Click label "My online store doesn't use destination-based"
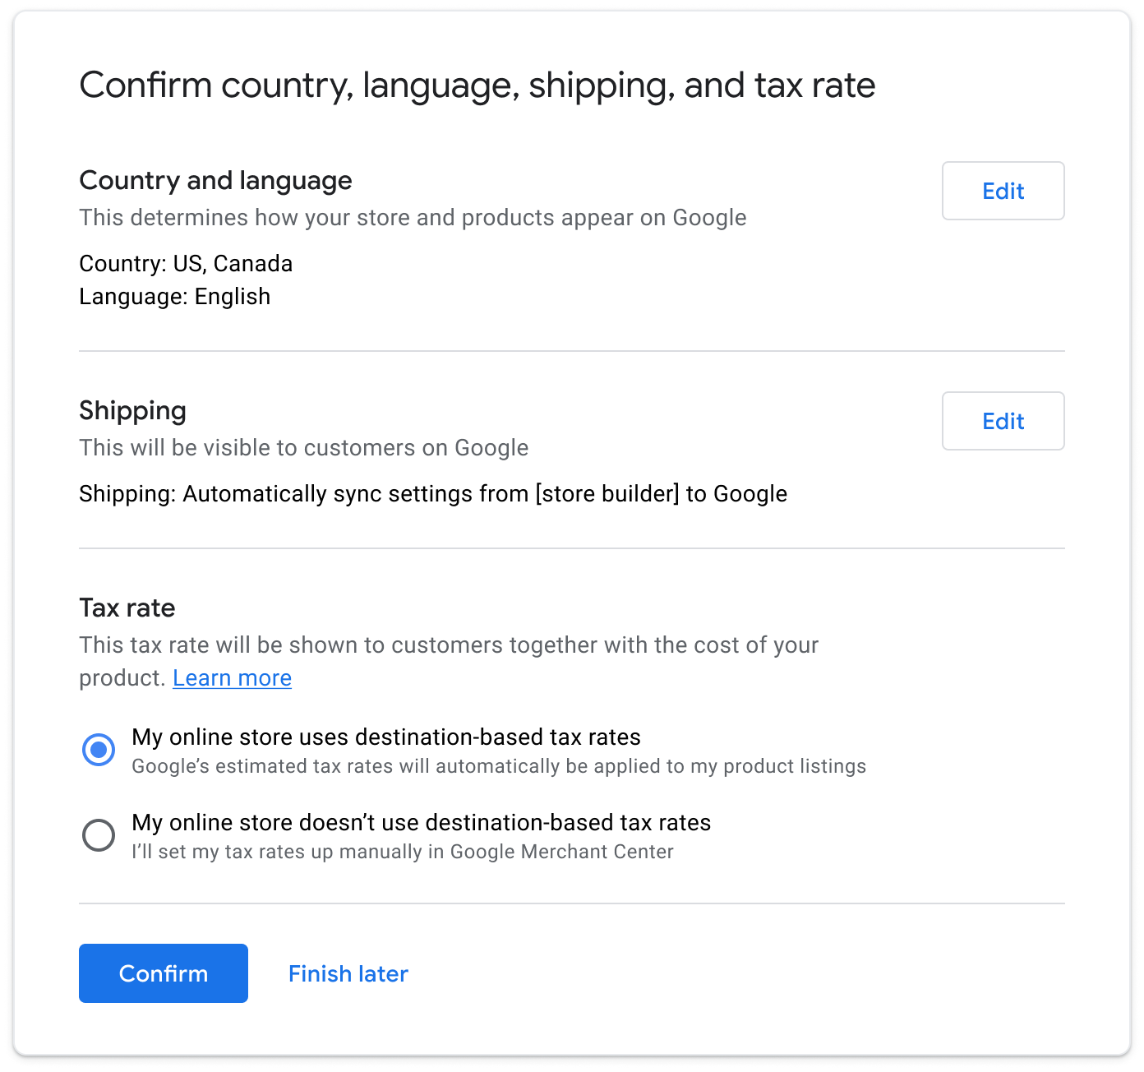Image resolution: width=1144 pixels, height=1072 pixels. (x=421, y=823)
